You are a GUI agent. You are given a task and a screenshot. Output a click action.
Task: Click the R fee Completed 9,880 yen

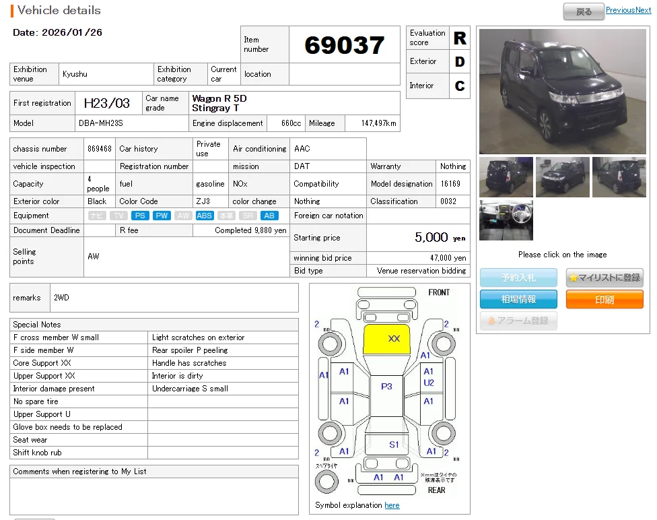click(x=250, y=230)
